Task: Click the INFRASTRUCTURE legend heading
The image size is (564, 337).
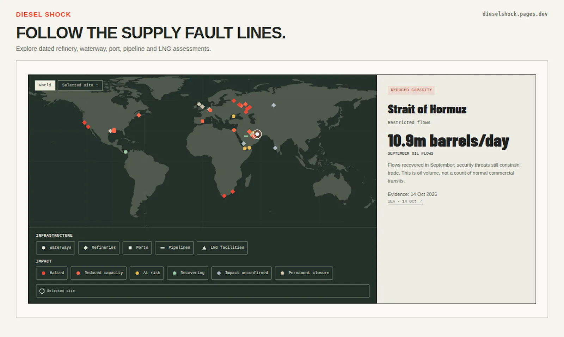Action: click(x=54, y=236)
